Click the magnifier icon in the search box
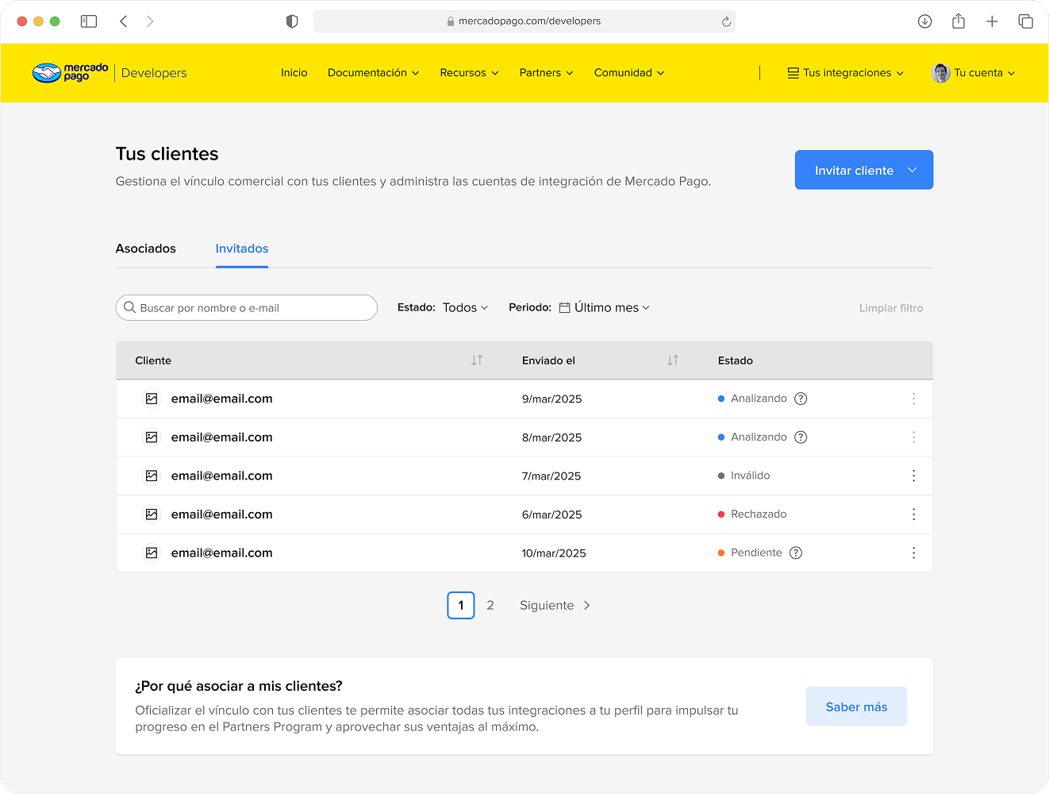Viewport: 1049px width, 794px height. (x=130, y=307)
